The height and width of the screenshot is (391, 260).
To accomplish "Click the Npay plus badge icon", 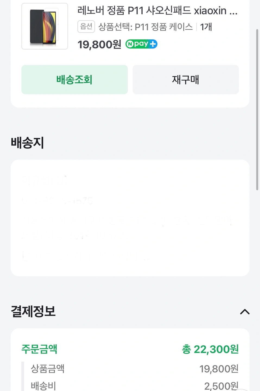I will click(141, 44).
